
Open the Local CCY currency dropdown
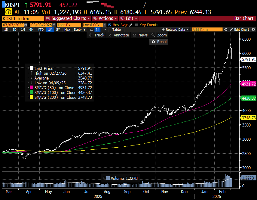pyautogui.click(x=93, y=25)
